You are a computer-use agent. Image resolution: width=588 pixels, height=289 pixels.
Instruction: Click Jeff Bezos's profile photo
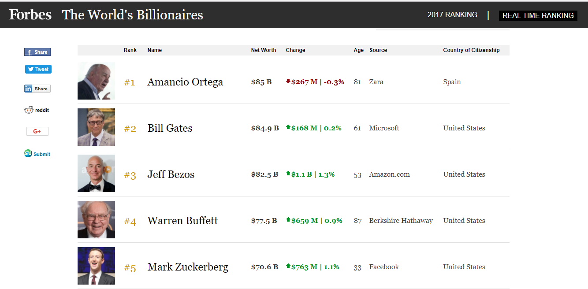pos(96,173)
